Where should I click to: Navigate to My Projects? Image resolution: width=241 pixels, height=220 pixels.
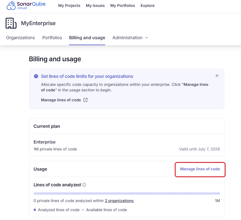(69, 5)
